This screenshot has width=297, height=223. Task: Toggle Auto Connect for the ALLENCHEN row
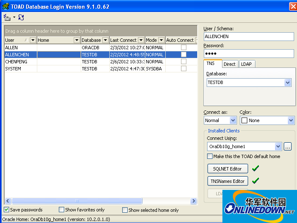[184, 55]
